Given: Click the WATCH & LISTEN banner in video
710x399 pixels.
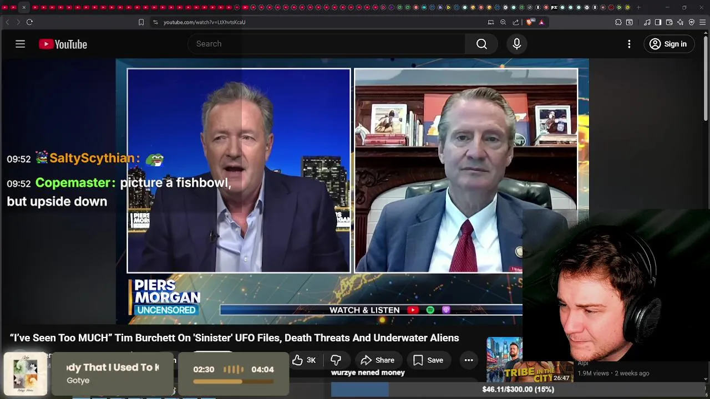Looking at the screenshot, I should pos(371,310).
